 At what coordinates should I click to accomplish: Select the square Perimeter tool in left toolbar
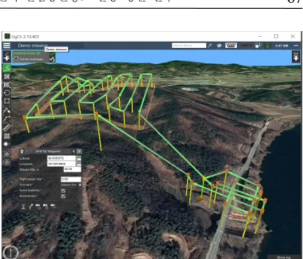click(7, 101)
